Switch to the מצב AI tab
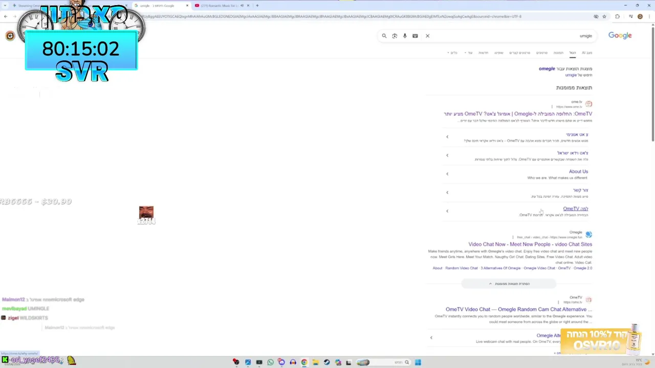Viewport: 655px width, 368px height. point(587,53)
